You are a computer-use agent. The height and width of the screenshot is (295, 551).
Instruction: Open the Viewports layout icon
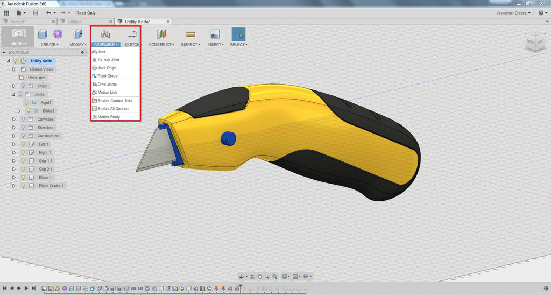coord(306,276)
